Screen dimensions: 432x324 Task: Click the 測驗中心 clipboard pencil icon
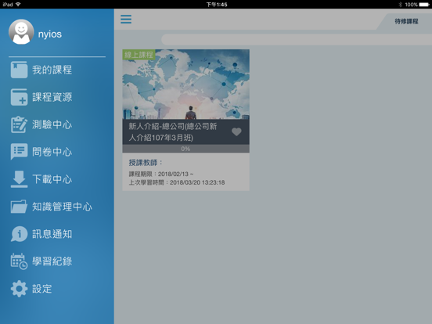[x=19, y=124]
